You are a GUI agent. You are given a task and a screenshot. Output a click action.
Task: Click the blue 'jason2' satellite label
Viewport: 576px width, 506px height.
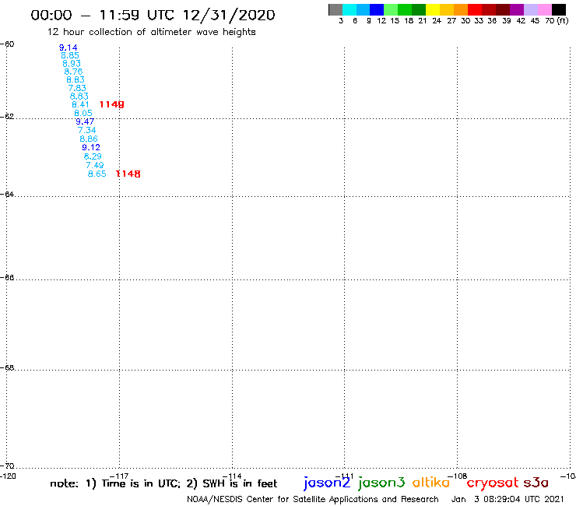click(x=327, y=483)
